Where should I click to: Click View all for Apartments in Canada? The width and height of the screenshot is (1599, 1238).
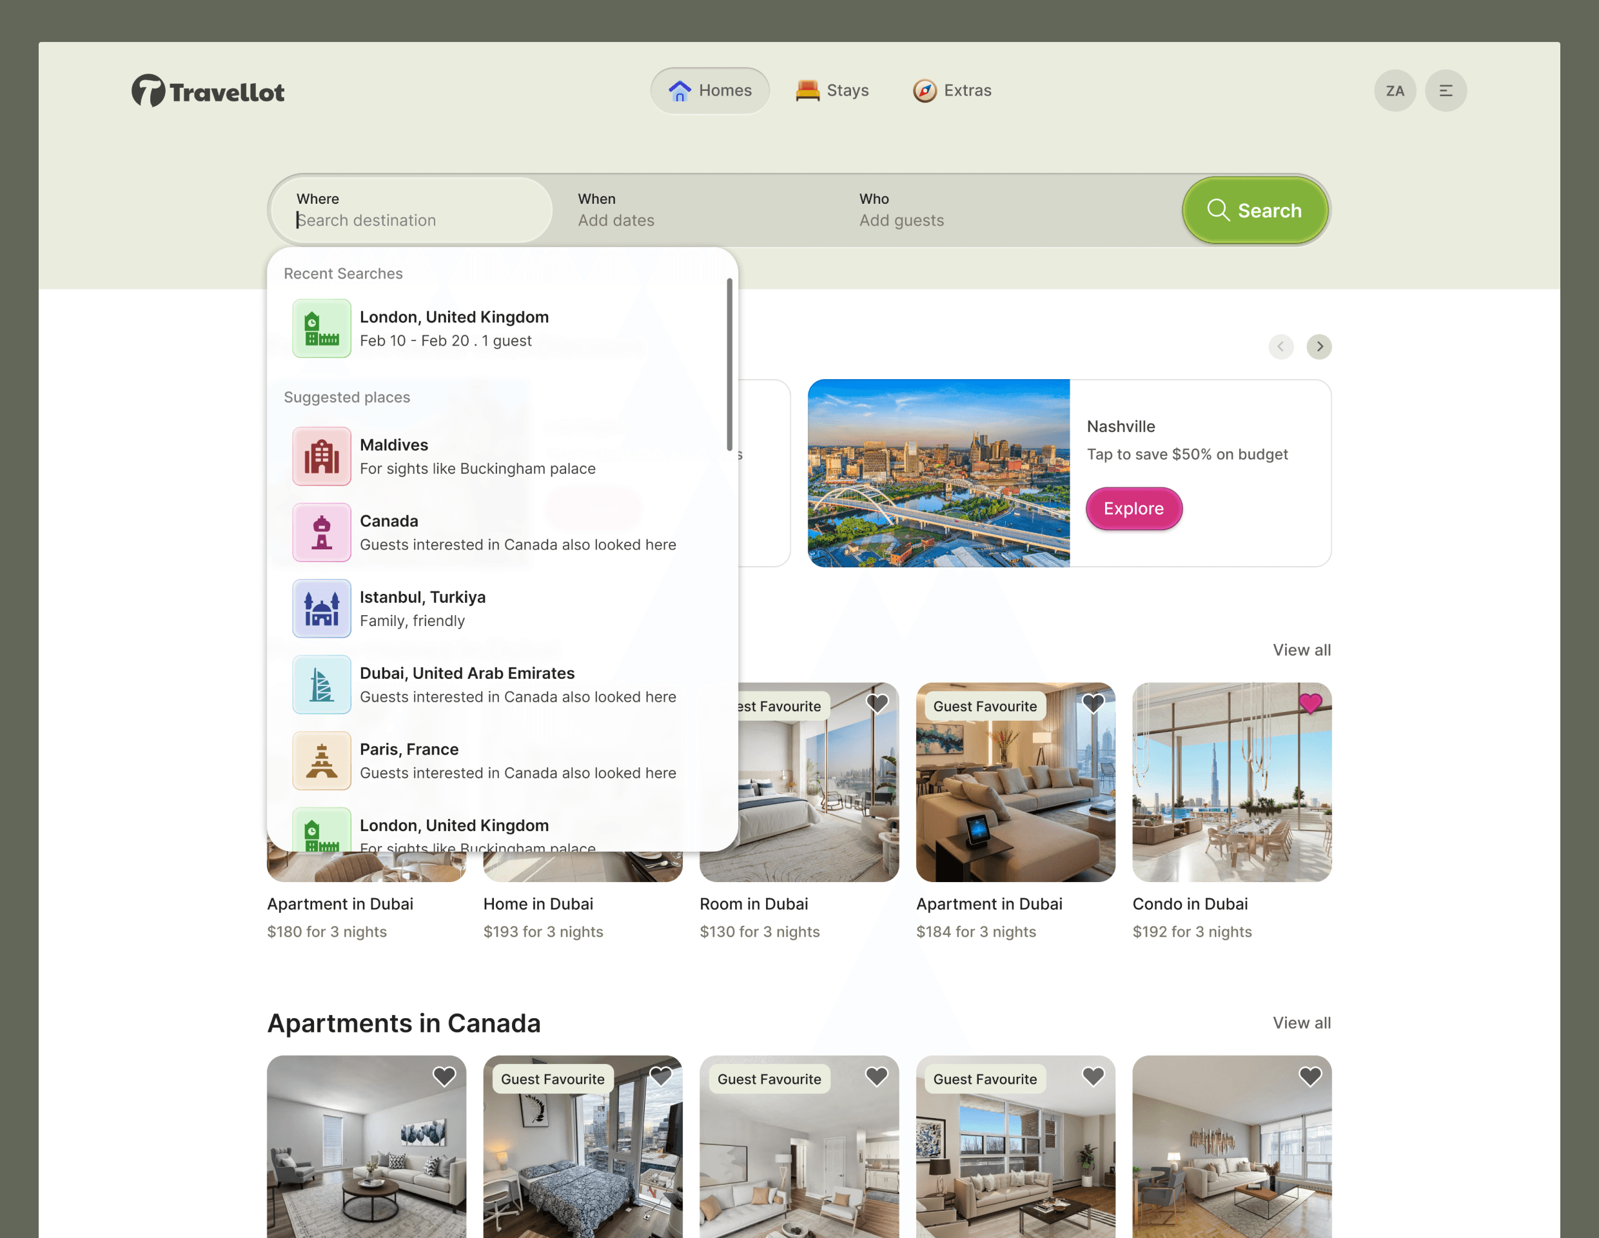pos(1302,1023)
